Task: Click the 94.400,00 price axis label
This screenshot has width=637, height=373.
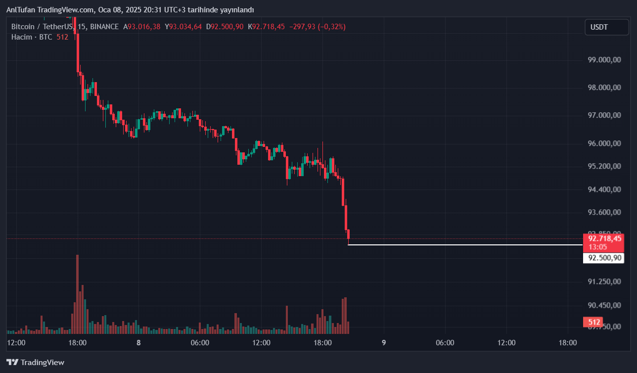Action: (x=604, y=189)
